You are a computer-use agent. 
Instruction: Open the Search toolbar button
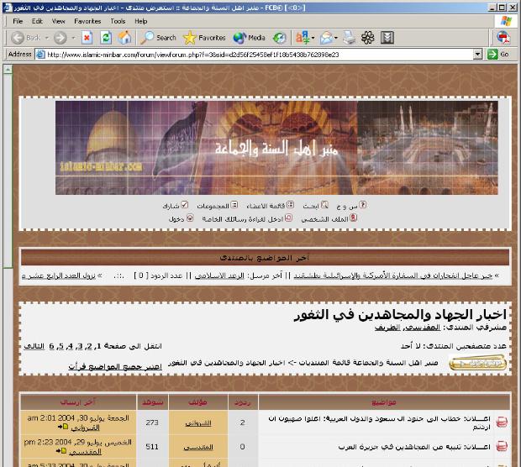click(x=158, y=38)
